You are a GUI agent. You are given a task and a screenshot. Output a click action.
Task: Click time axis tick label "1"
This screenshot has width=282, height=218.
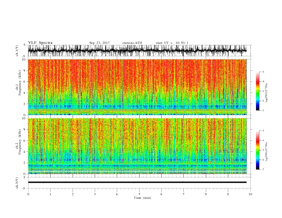click(50, 194)
